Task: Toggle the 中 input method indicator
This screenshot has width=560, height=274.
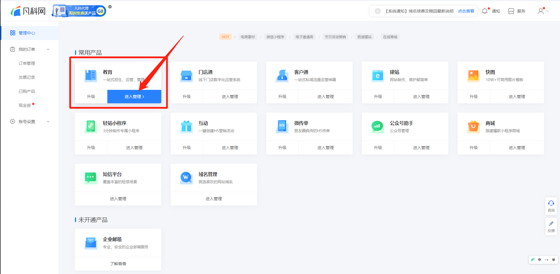Action: [x=540, y=260]
